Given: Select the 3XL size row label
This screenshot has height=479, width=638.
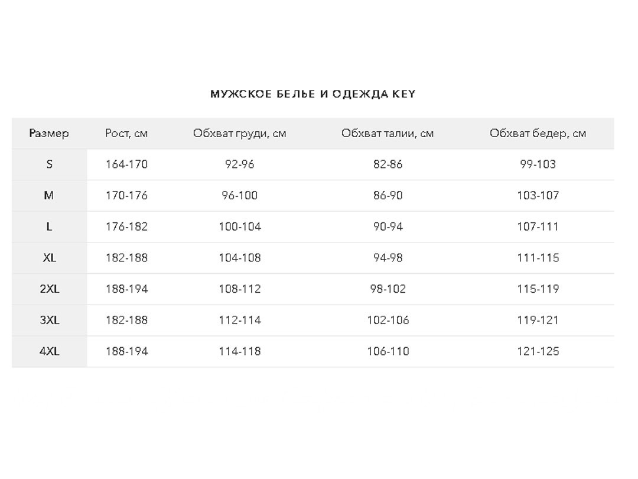Looking at the screenshot, I should 49,320.
